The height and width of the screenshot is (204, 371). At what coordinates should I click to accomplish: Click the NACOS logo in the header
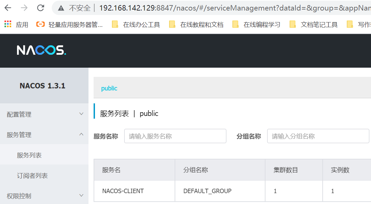pyautogui.click(x=41, y=50)
